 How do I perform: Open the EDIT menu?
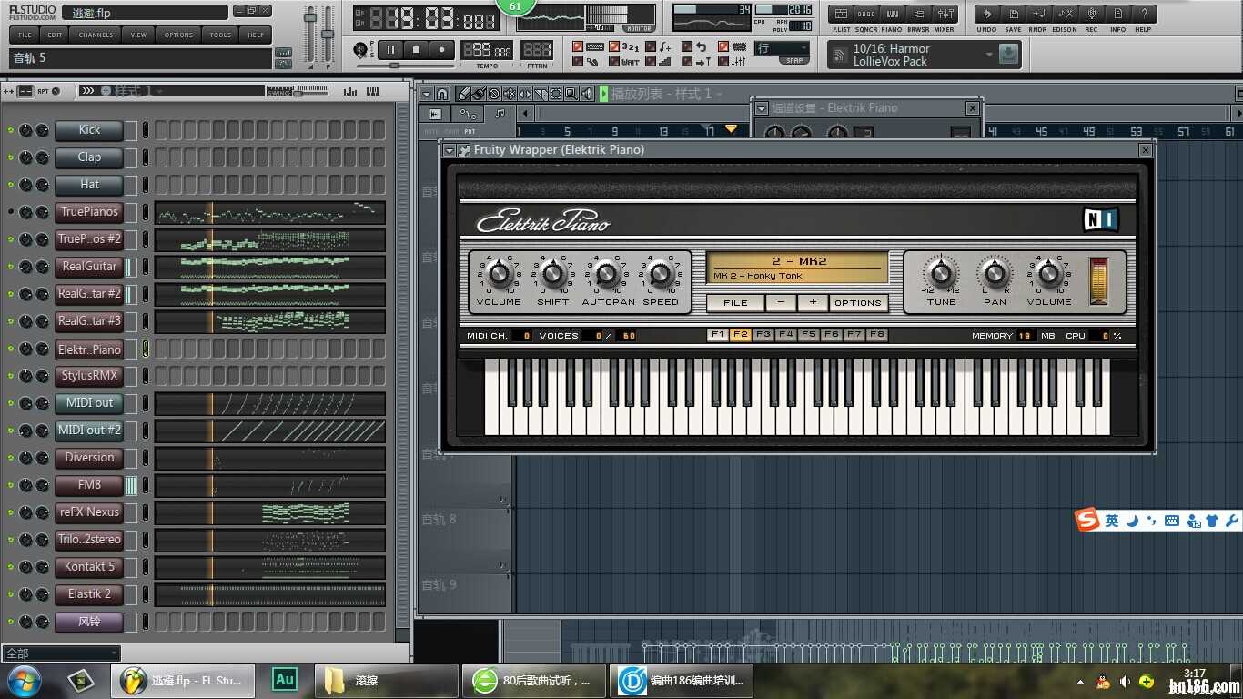tap(56, 35)
